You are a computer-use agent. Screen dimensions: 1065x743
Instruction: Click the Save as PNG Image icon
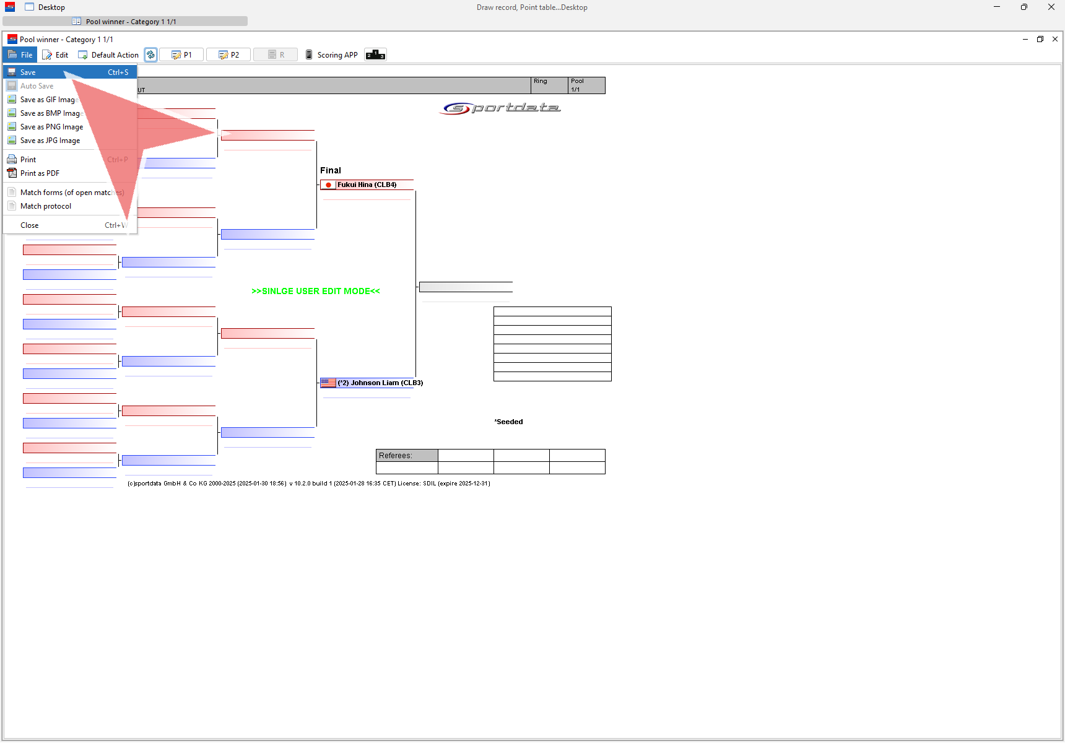pos(12,127)
